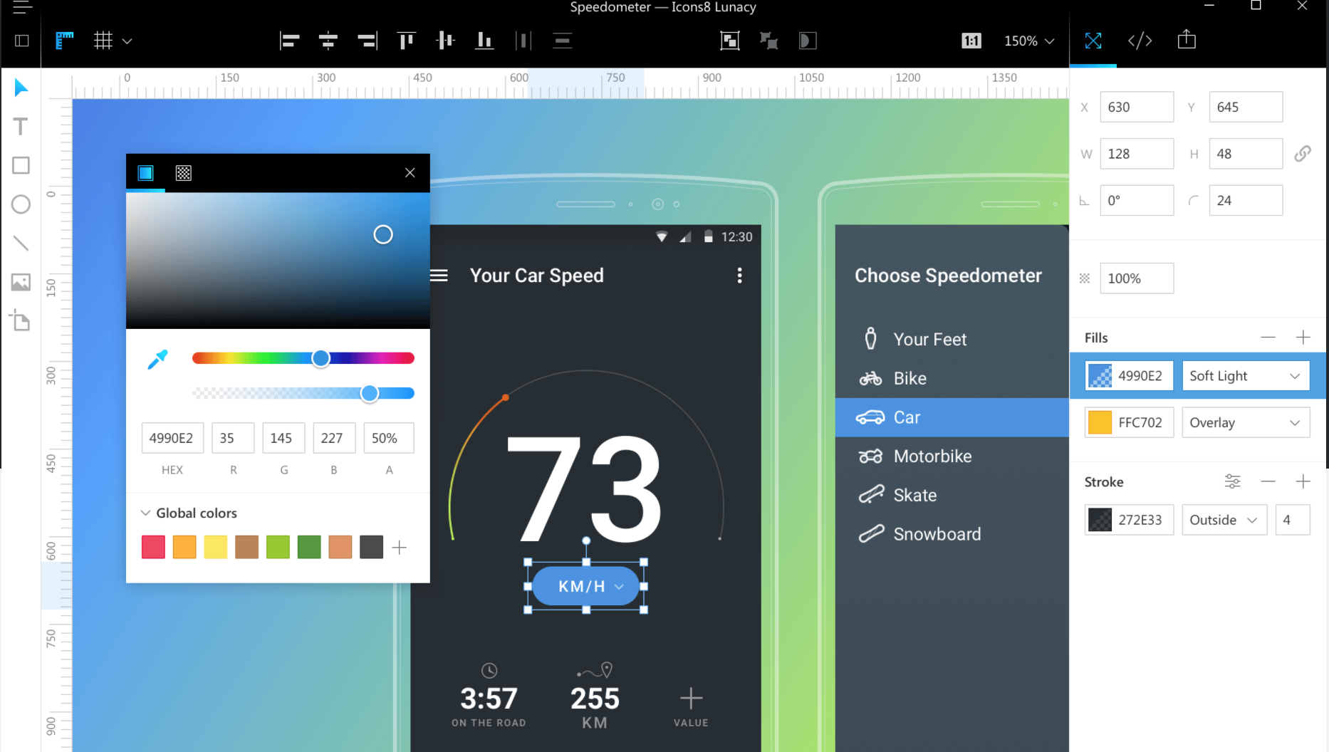Add a new fill with plus

coord(1303,338)
